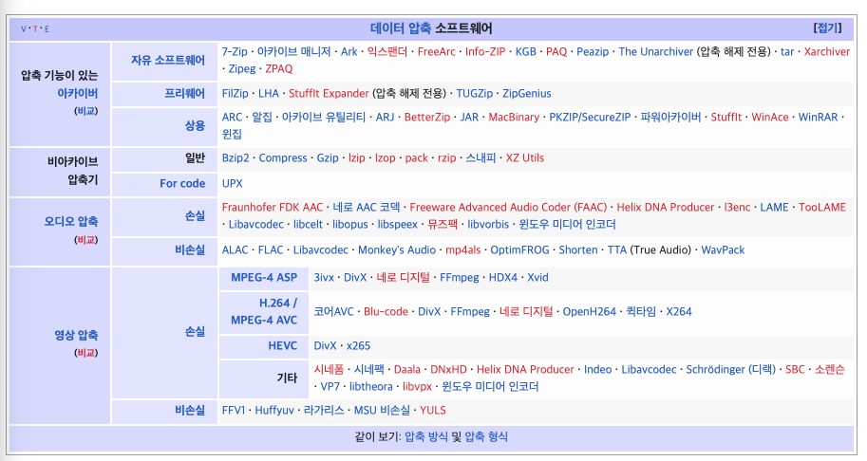The height and width of the screenshot is (461, 867).
Task: Open the 네로 AAC 코덱 link
Action: point(366,207)
